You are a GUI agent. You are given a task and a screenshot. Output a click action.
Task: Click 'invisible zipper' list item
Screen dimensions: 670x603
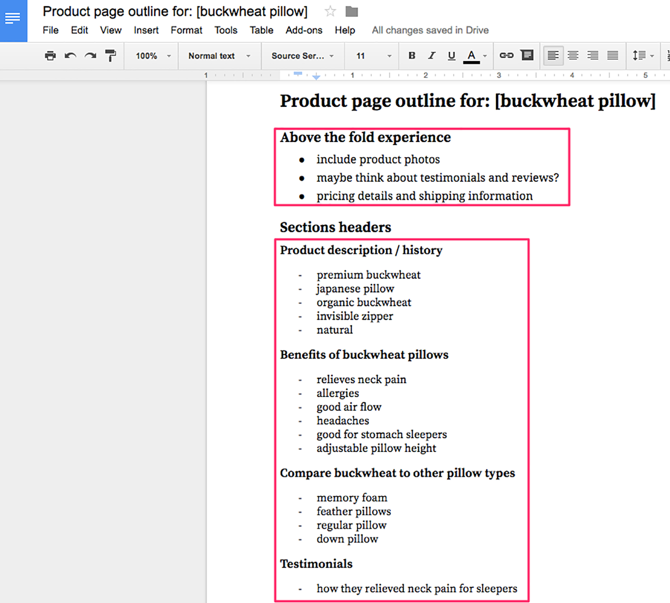355,316
